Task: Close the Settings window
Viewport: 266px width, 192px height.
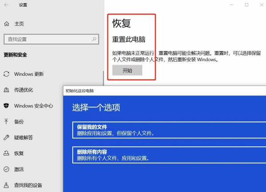Action: 262,5
